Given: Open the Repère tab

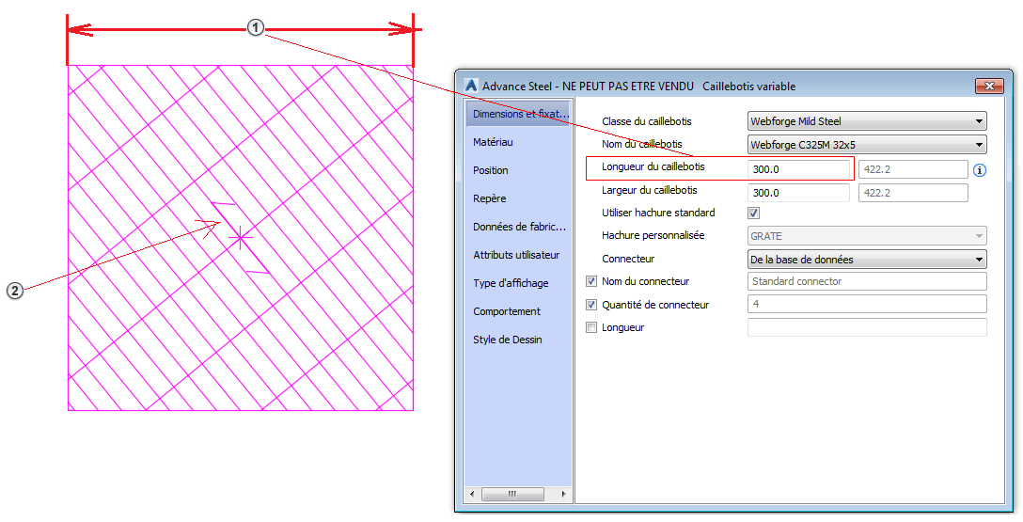Looking at the screenshot, I should coord(489,198).
